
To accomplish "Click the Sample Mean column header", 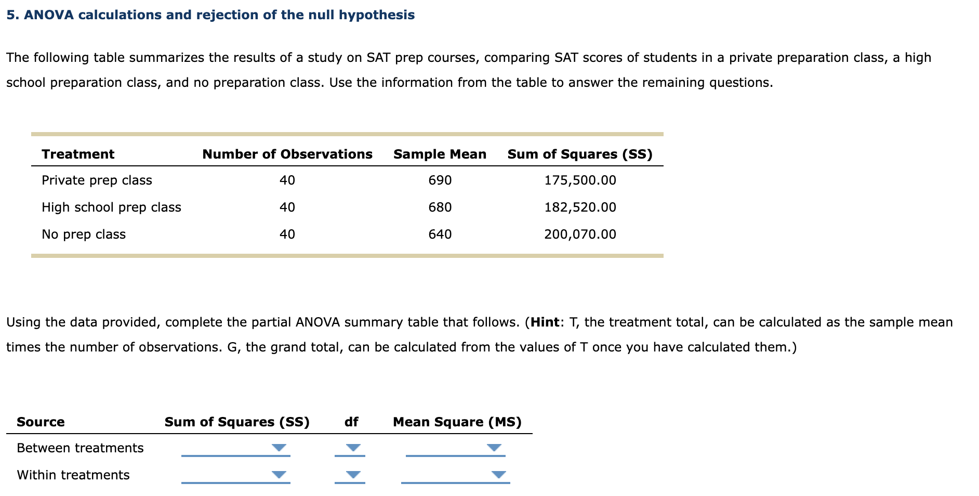I will (439, 154).
